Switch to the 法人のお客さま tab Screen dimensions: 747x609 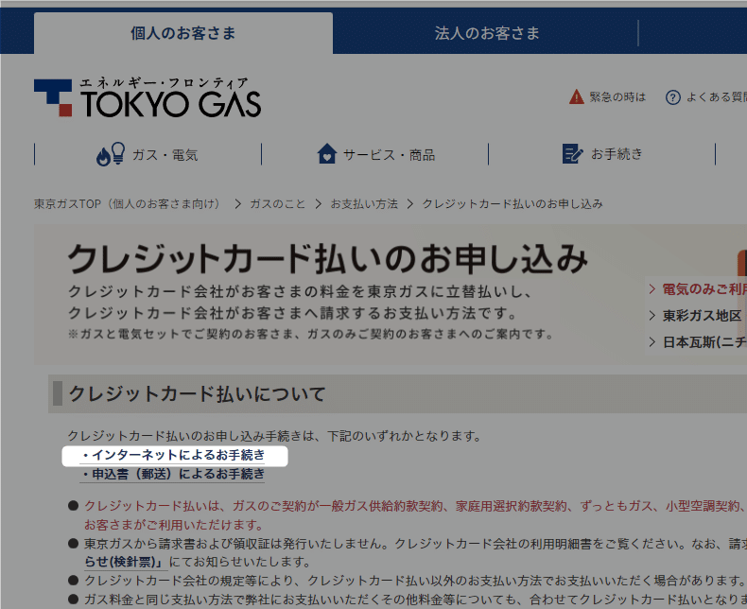486,33
